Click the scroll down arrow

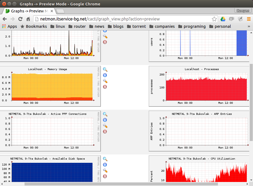click(251, 180)
